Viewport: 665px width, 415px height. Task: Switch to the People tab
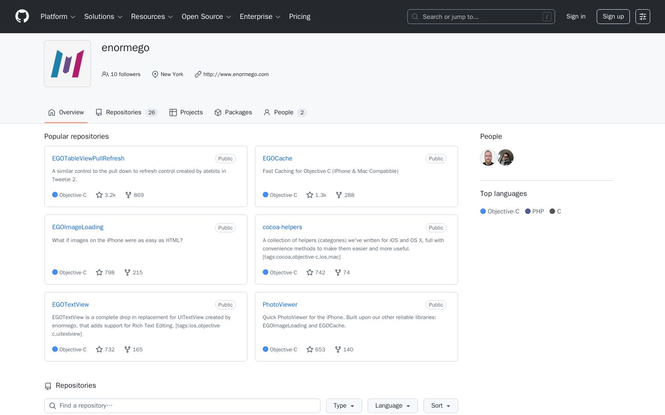click(285, 113)
